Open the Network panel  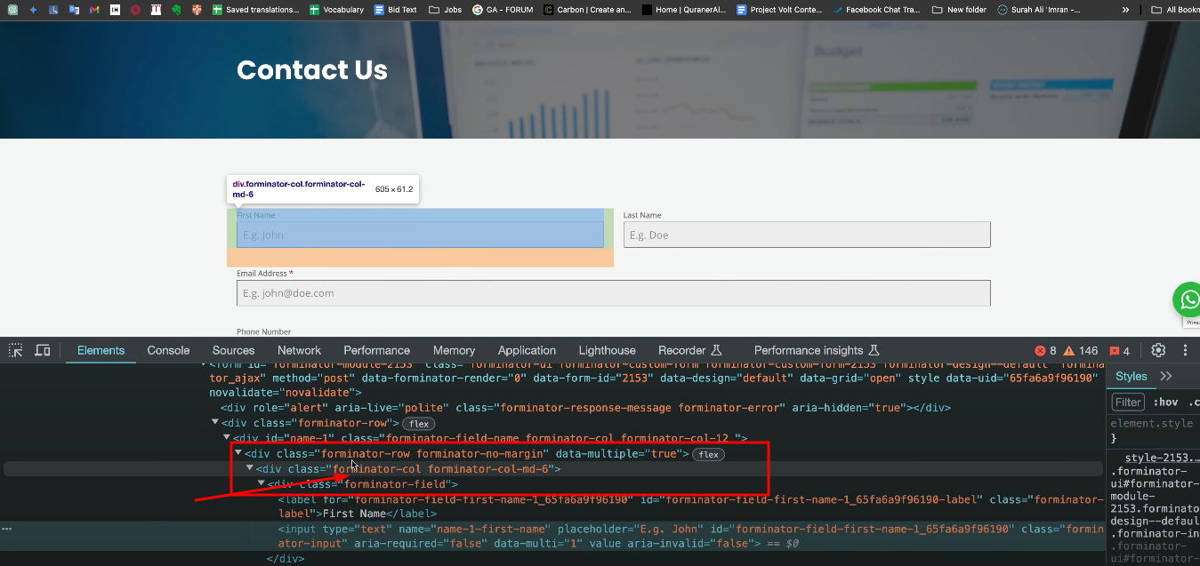[x=299, y=350]
